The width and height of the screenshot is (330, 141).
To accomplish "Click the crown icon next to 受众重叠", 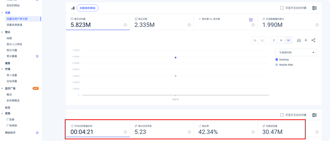I will click(37, 56).
